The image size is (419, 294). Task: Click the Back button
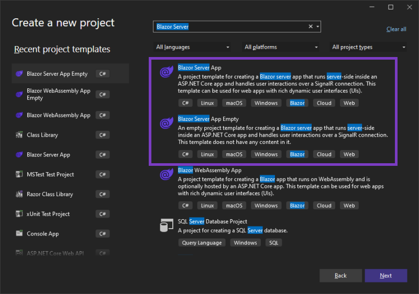tap(341, 276)
